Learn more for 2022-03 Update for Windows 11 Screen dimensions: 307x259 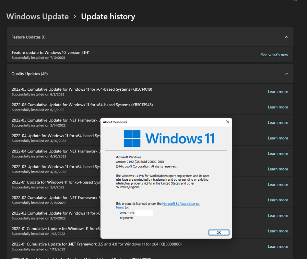point(278,169)
